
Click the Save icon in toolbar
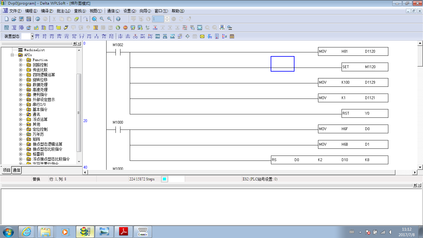point(21,19)
